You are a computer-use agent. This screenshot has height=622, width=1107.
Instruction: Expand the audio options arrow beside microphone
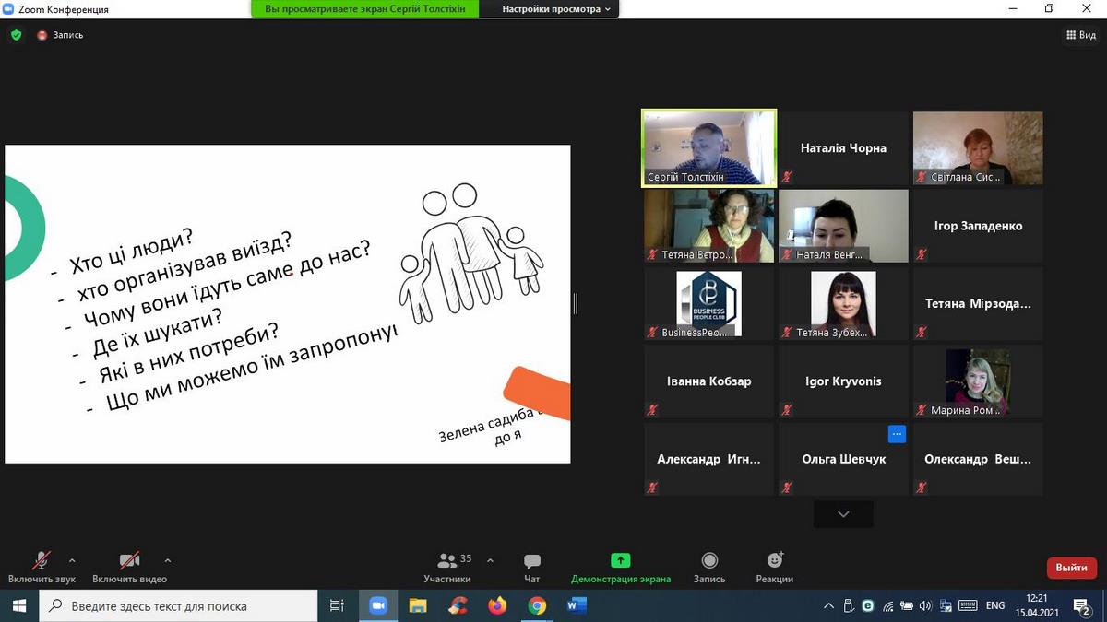[x=72, y=559]
